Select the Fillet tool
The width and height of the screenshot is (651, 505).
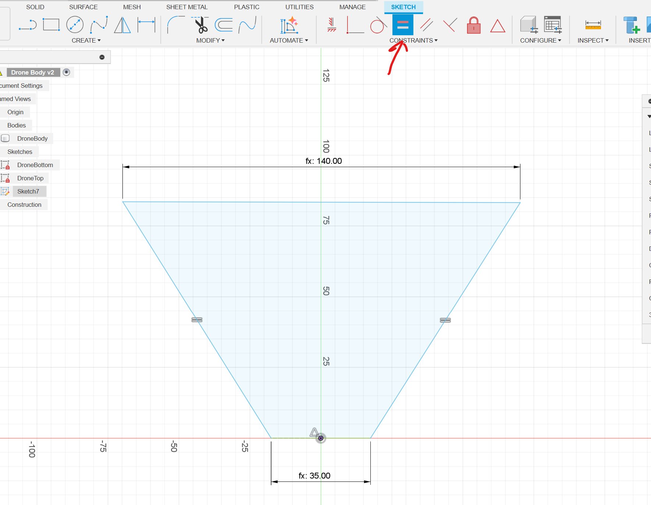tap(176, 25)
